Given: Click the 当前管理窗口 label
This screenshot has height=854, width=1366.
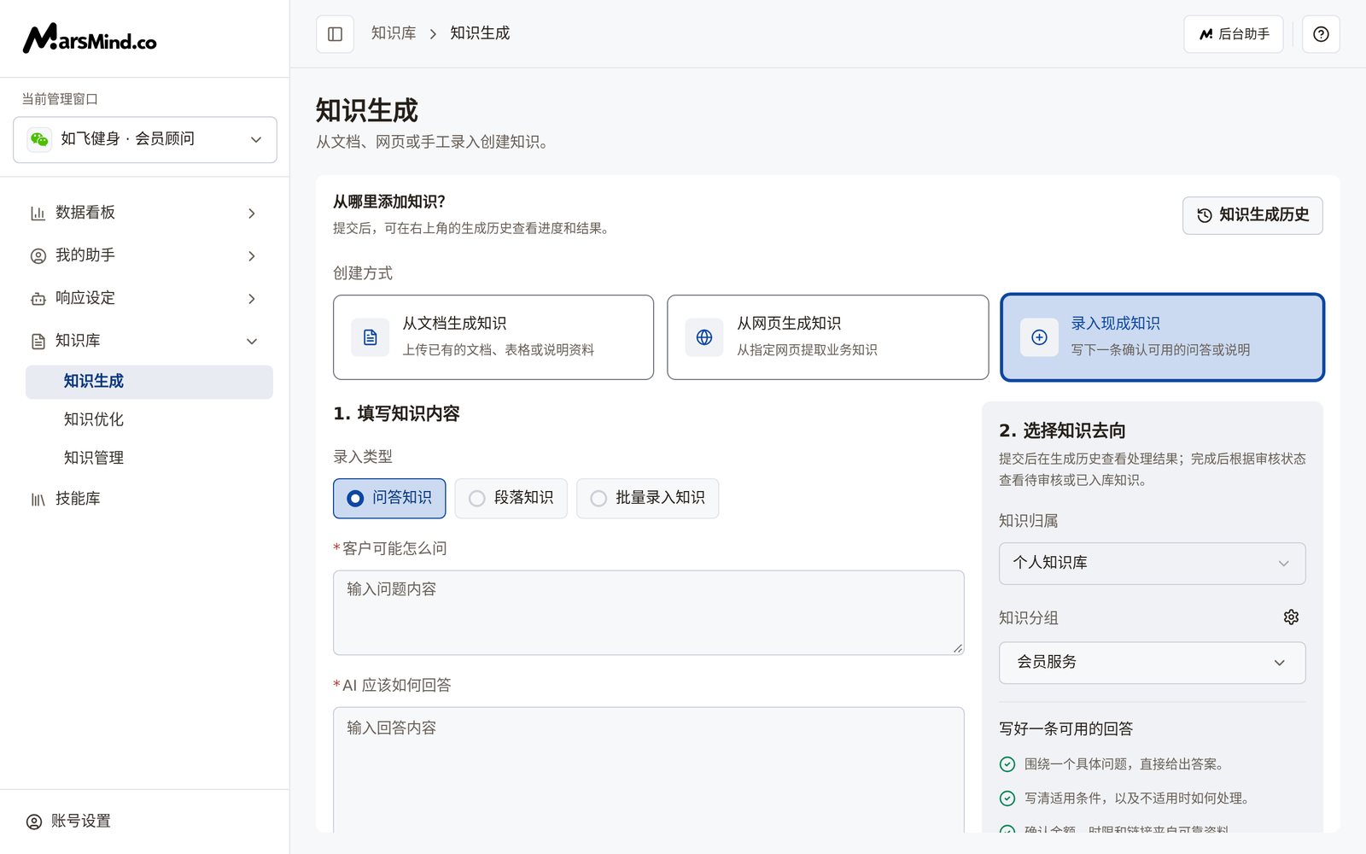Looking at the screenshot, I should point(60,99).
